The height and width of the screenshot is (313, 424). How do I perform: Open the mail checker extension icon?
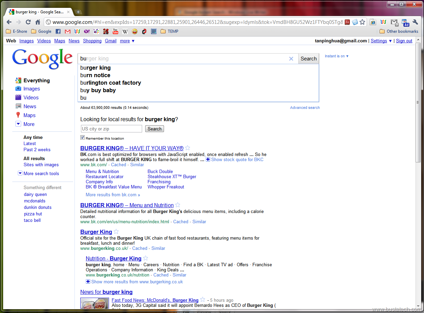click(x=395, y=22)
